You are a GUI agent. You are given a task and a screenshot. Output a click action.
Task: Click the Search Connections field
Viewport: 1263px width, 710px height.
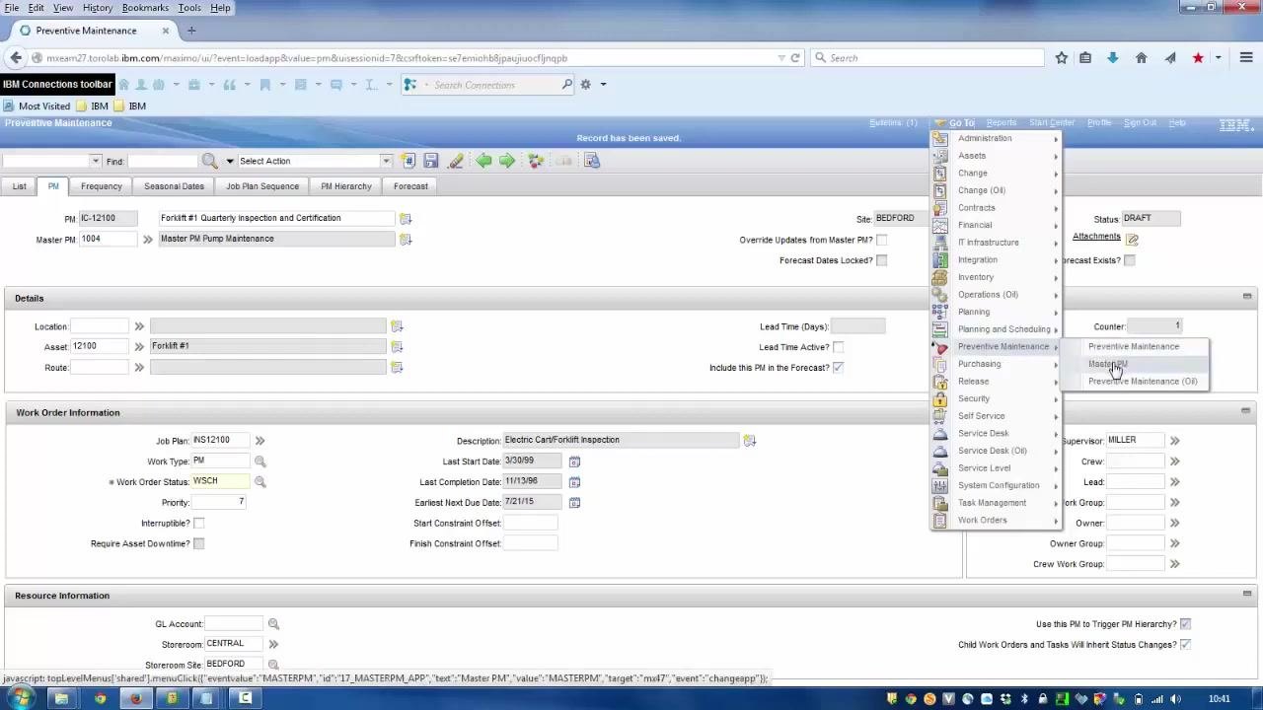coord(496,85)
